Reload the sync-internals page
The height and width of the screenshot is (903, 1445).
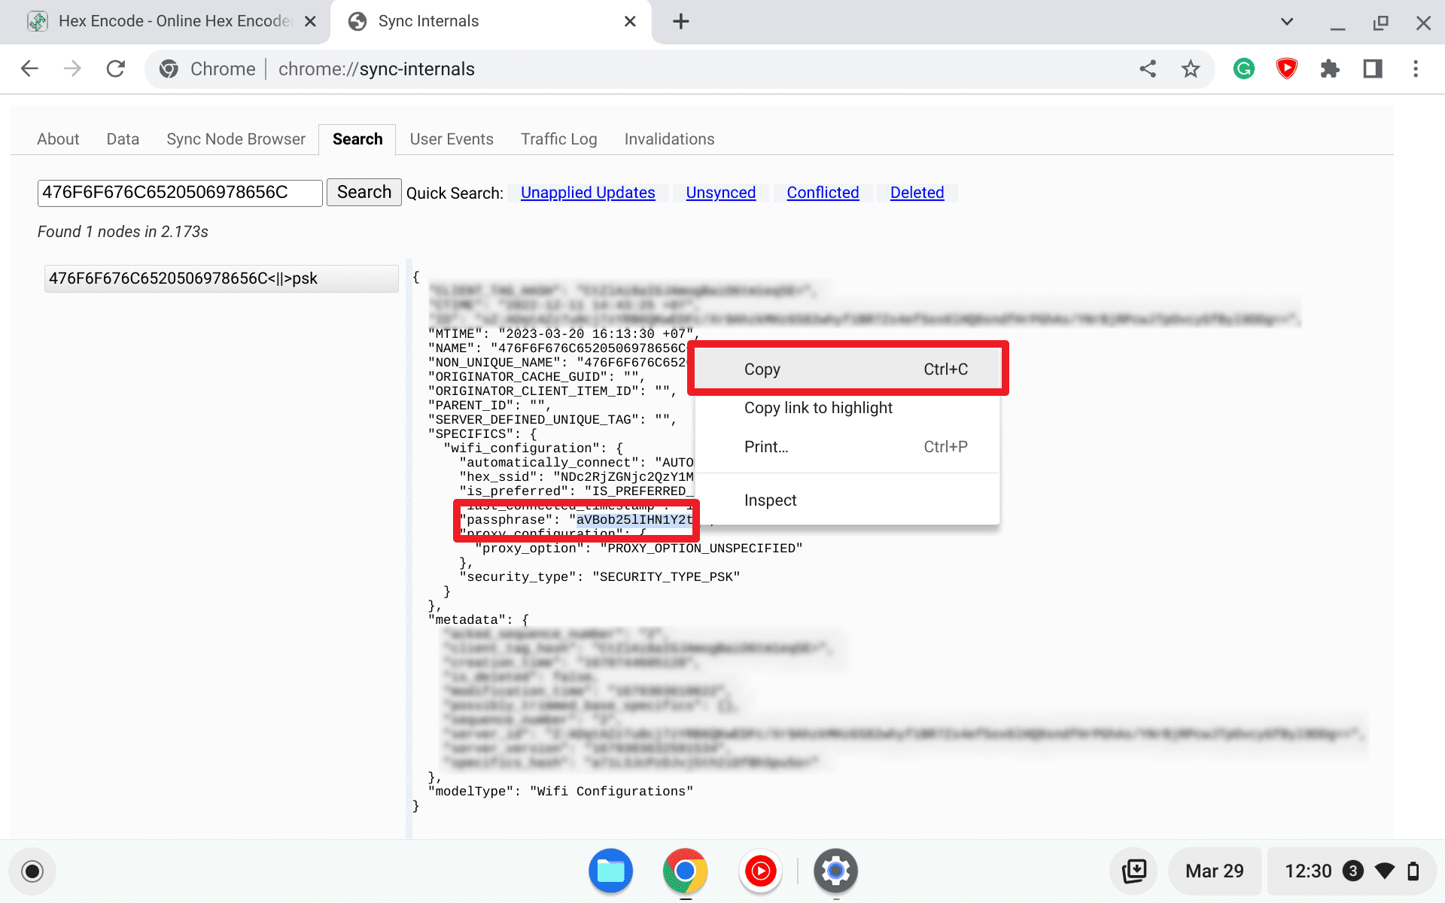pos(116,68)
